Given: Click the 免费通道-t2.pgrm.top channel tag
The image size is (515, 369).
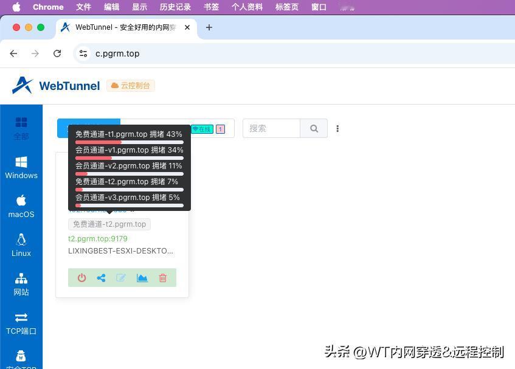Looking at the screenshot, I should tap(109, 224).
